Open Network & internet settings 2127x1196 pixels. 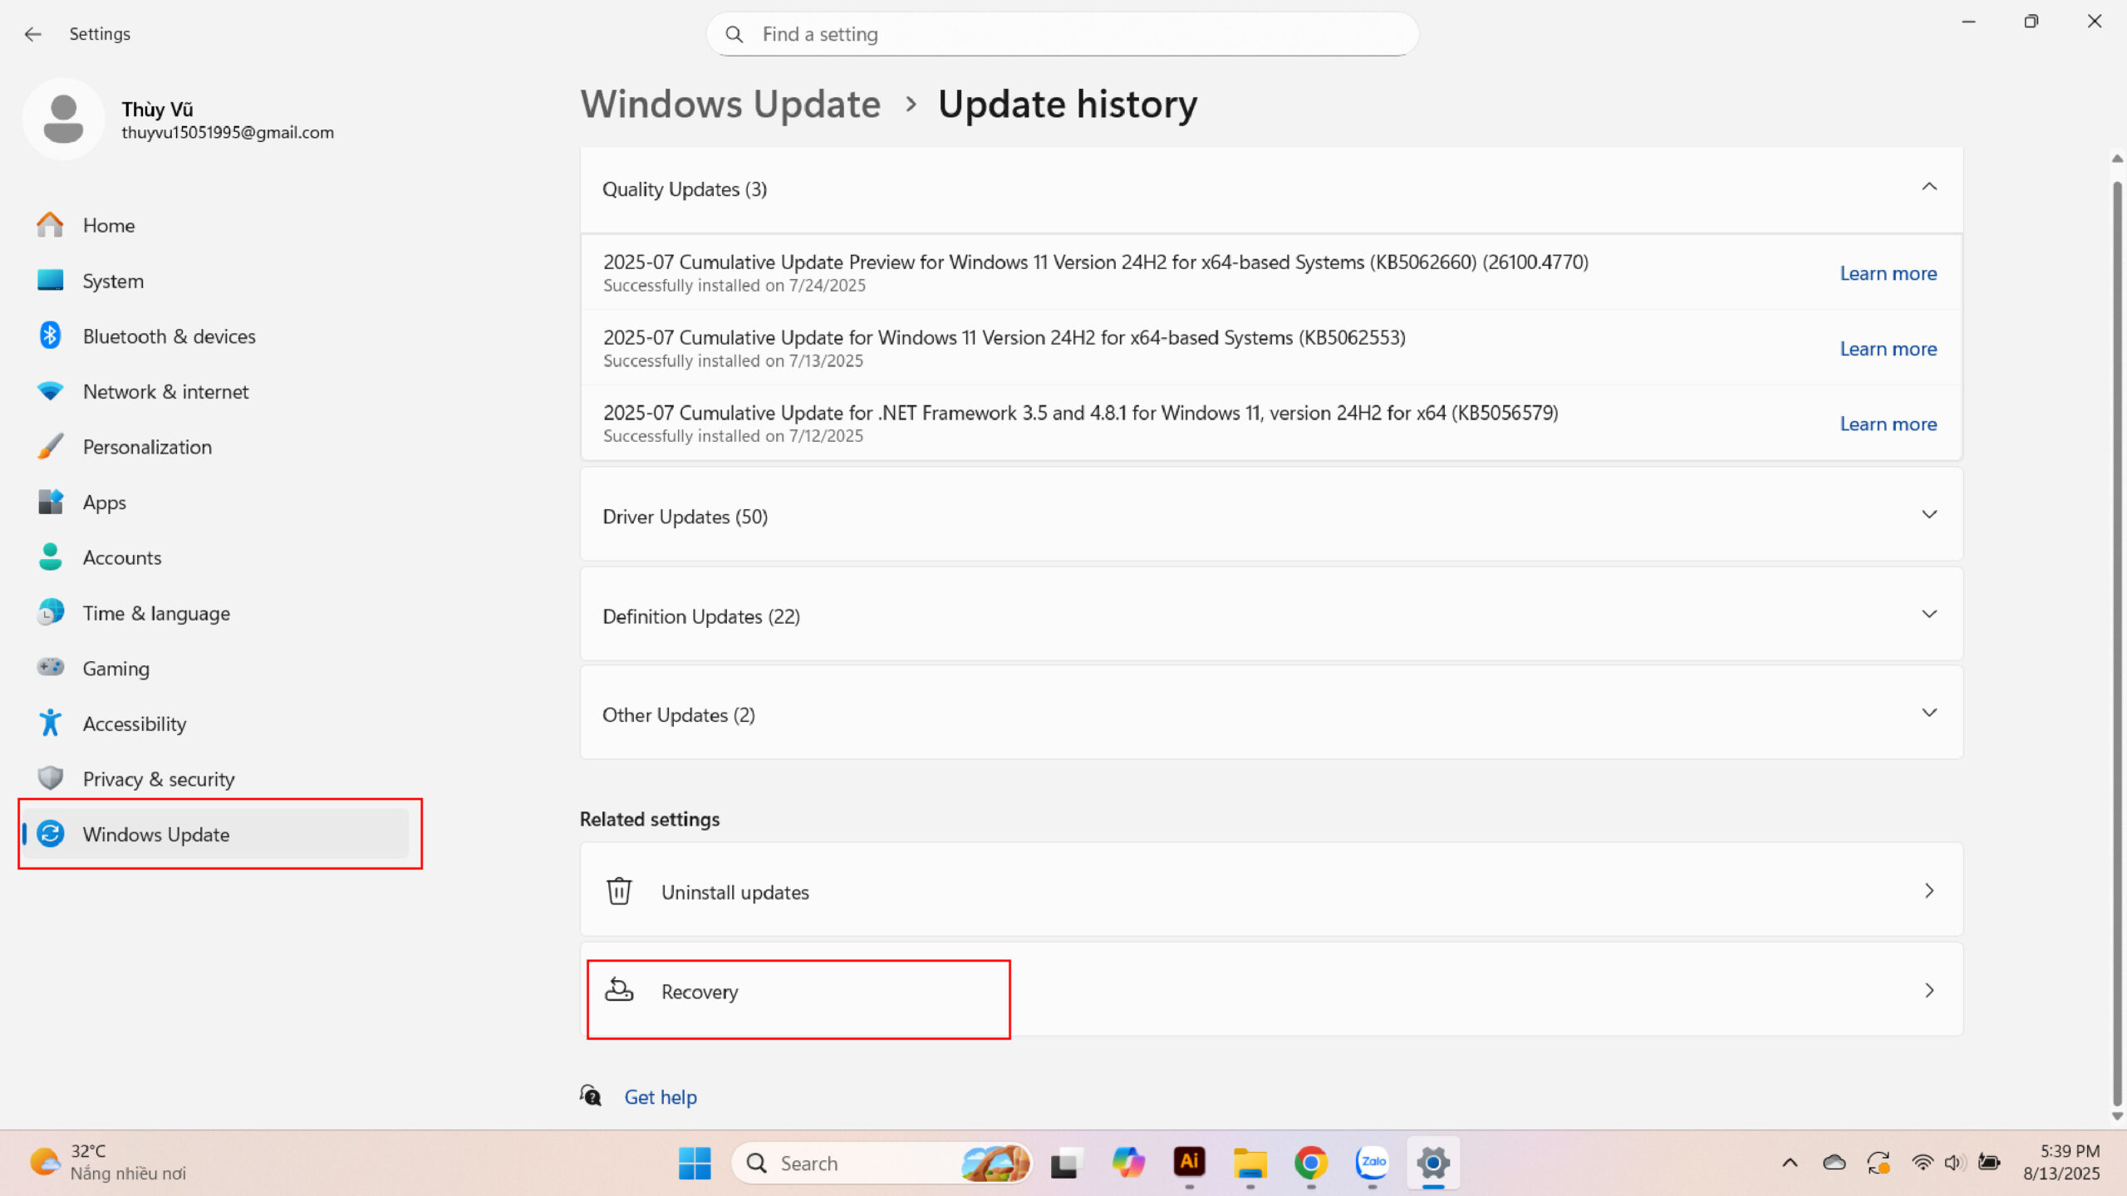point(165,392)
